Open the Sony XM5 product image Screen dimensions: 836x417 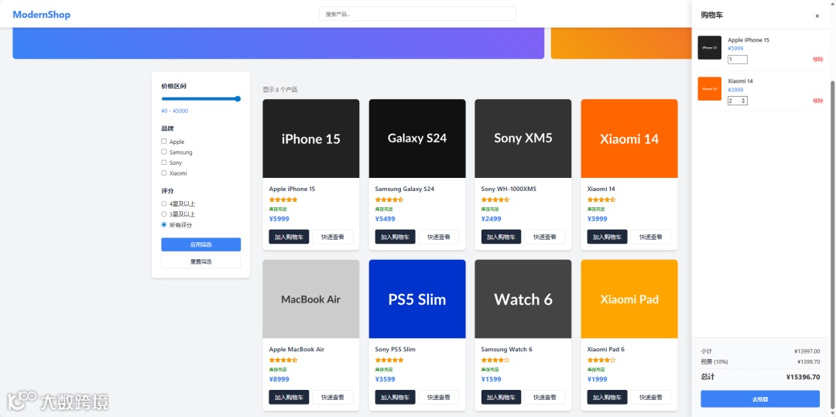pyautogui.click(x=523, y=138)
